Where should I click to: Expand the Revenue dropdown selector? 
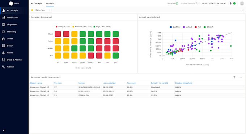41,10
